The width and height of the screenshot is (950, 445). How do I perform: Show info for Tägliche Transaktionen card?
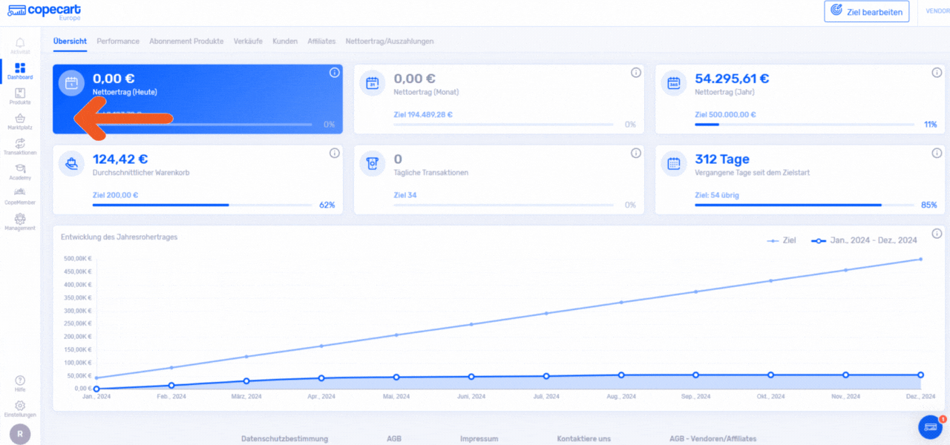pos(636,153)
